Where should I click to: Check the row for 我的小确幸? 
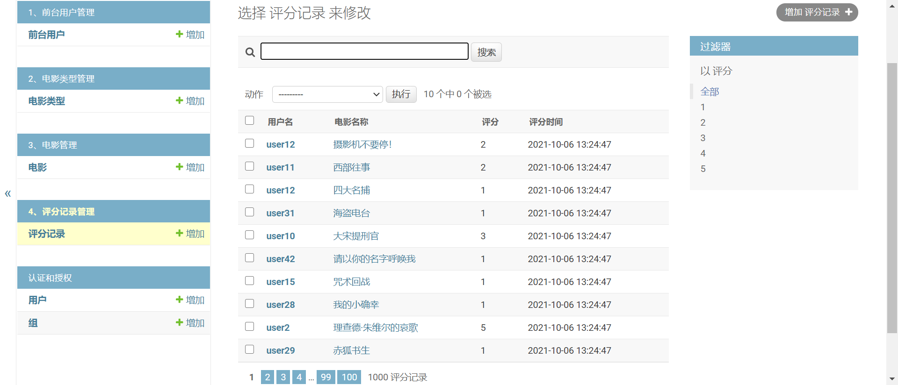[250, 304]
